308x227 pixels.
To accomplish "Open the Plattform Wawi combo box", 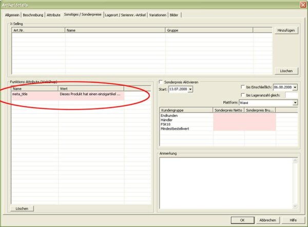I will tap(295, 102).
